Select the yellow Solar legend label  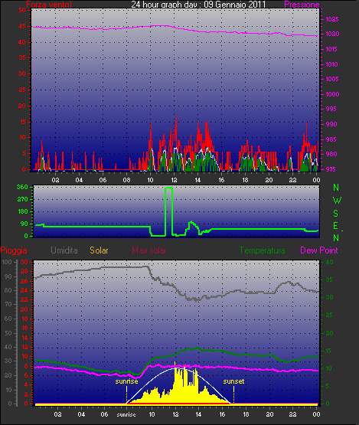99,250
